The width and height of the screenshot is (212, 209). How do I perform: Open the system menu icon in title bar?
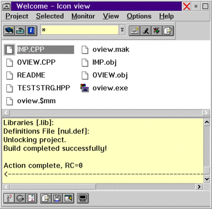pyautogui.click(x=6, y=6)
